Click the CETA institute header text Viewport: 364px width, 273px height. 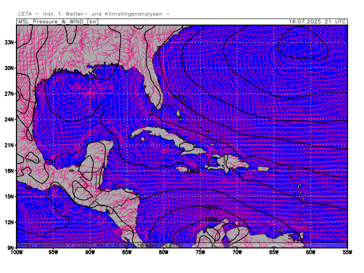(94, 14)
